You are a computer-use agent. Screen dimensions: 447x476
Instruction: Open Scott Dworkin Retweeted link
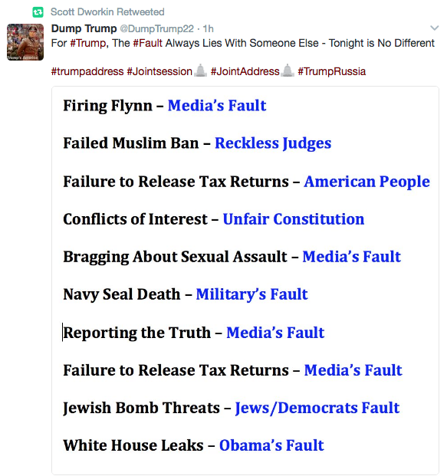click(107, 11)
